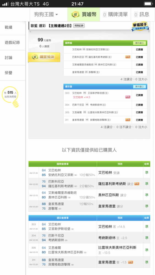The image size is (155, 275).
Task: Tap the battery icon in status bar
Action: (x=148, y=4)
